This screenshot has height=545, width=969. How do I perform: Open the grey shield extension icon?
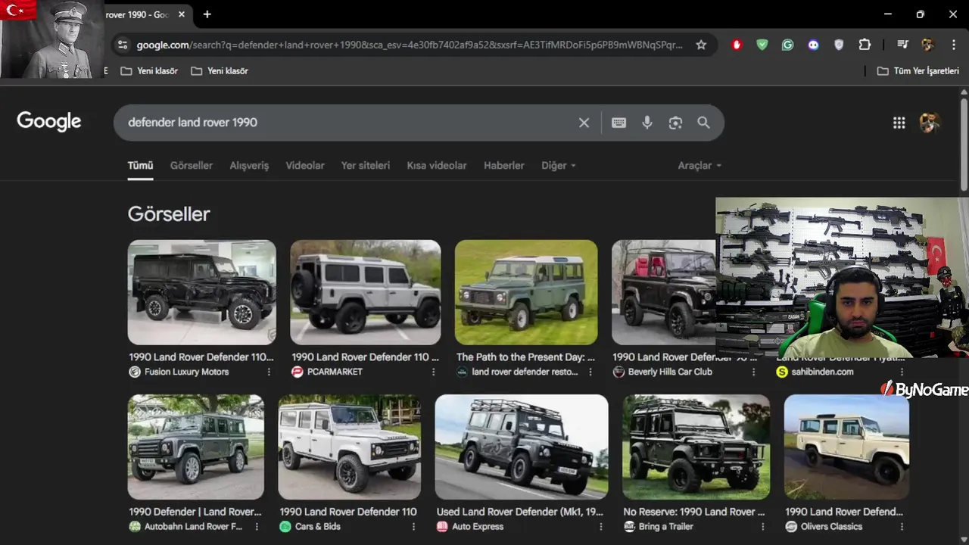[839, 45]
